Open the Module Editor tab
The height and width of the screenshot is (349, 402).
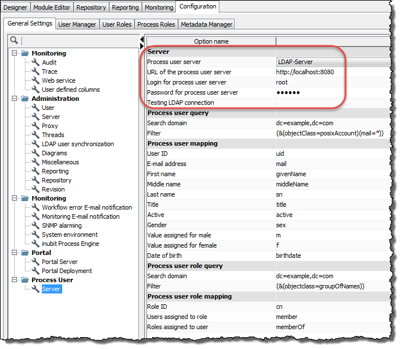[x=52, y=7]
